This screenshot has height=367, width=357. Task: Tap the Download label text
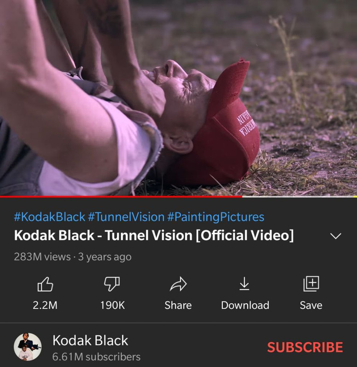pos(245,305)
